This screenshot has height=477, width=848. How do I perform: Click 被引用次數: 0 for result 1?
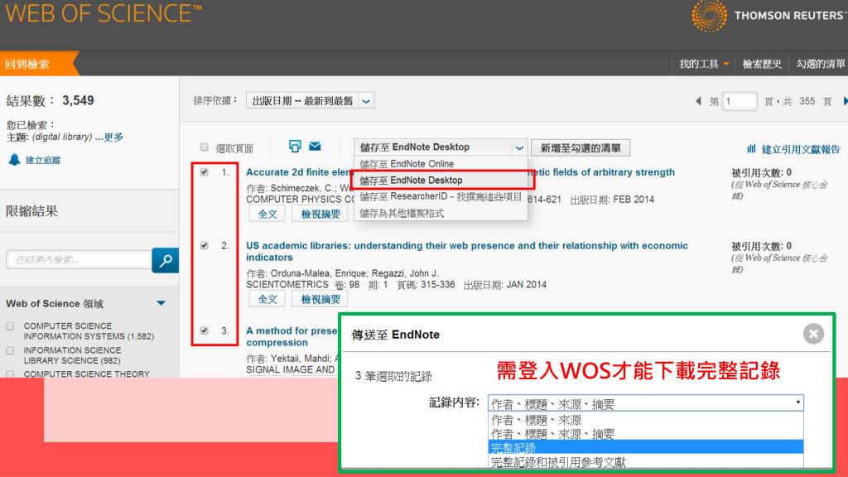coord(762,172)
